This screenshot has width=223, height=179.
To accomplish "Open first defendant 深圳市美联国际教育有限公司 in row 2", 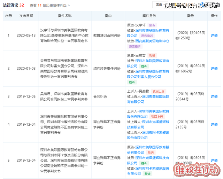I will (x=148, y=63).
